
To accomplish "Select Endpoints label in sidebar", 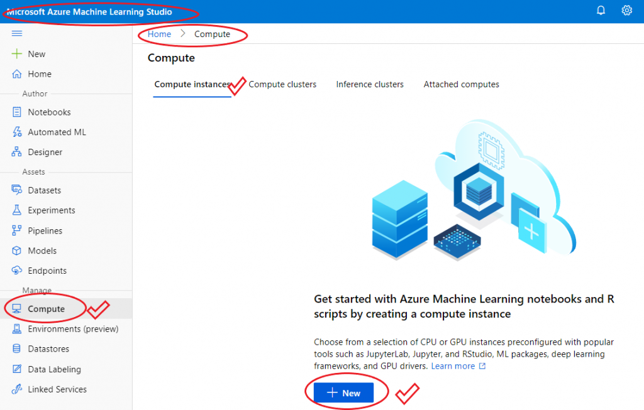I will [x=47, y=271].
